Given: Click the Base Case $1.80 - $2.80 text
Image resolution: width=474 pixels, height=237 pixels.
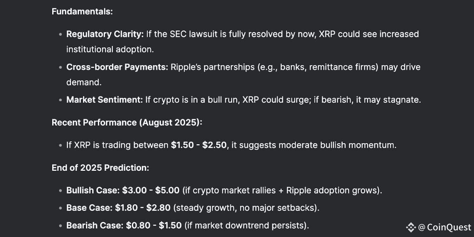Looking at the screenshot, I should coord(118,208).
